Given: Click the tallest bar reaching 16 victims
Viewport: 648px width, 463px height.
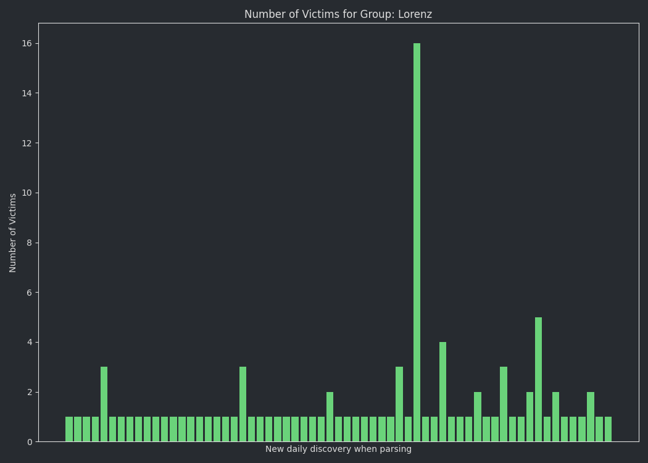Looking at the screenshot, I should point(417,242).
